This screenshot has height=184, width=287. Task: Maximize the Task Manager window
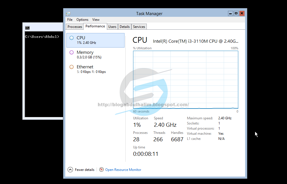pos(236,13)
